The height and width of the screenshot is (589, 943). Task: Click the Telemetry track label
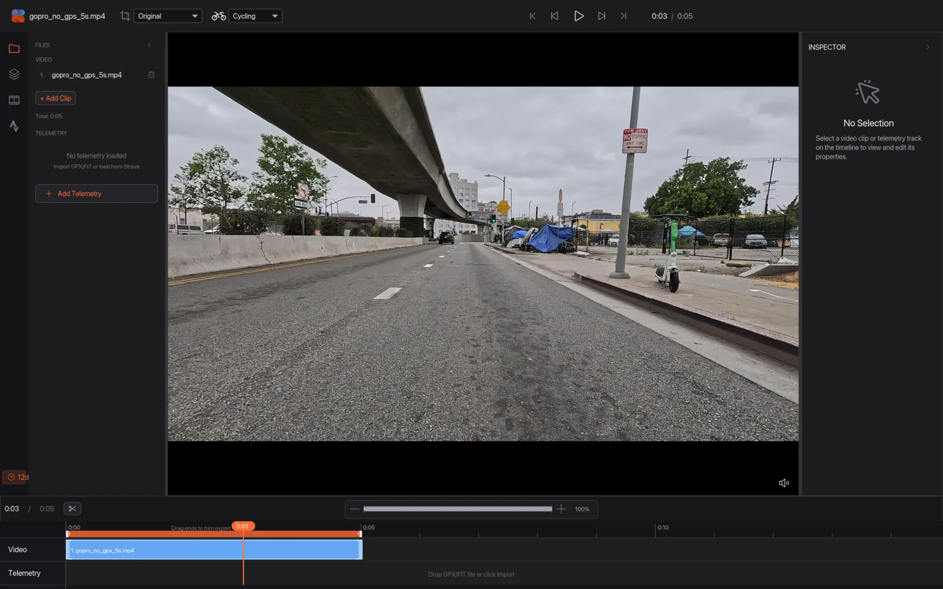pyautogui.click(x=24, y=573)
